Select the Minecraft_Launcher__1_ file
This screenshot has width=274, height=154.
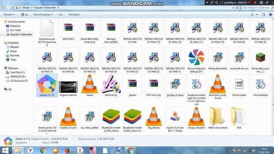(x=260, y=61)
